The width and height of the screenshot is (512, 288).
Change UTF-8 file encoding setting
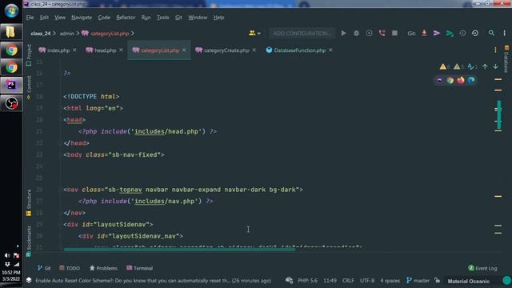pos(367,281)
